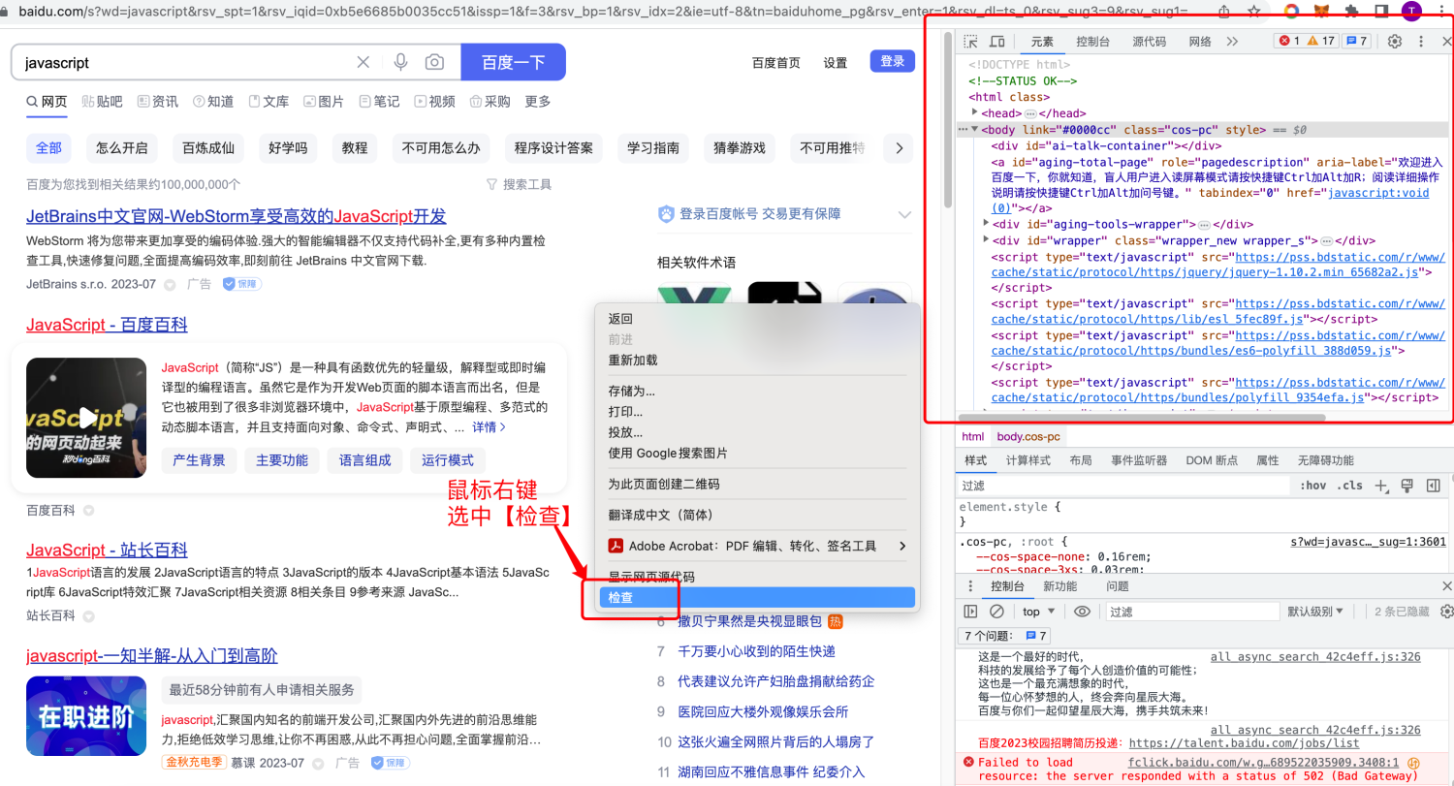Select the 教程 filter chip

[x=355, y=148]
